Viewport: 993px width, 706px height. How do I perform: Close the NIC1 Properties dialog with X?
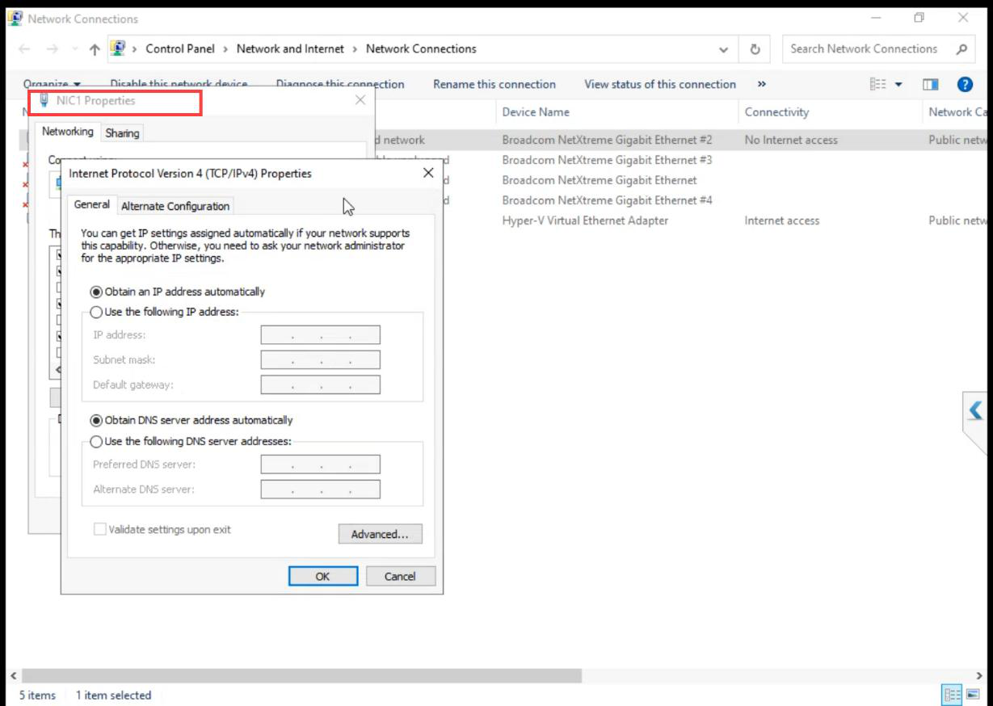tap(360, 100)
